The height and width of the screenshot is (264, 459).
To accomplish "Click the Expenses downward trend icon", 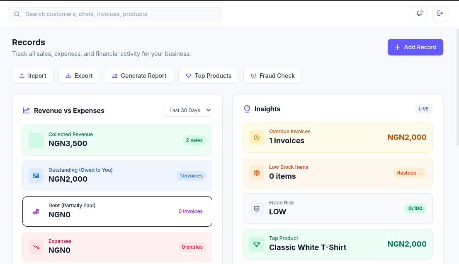I will coord(36,247).
